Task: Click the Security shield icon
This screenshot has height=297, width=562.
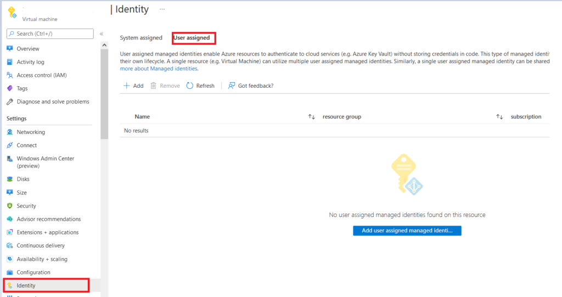Action: coord(10,206)
